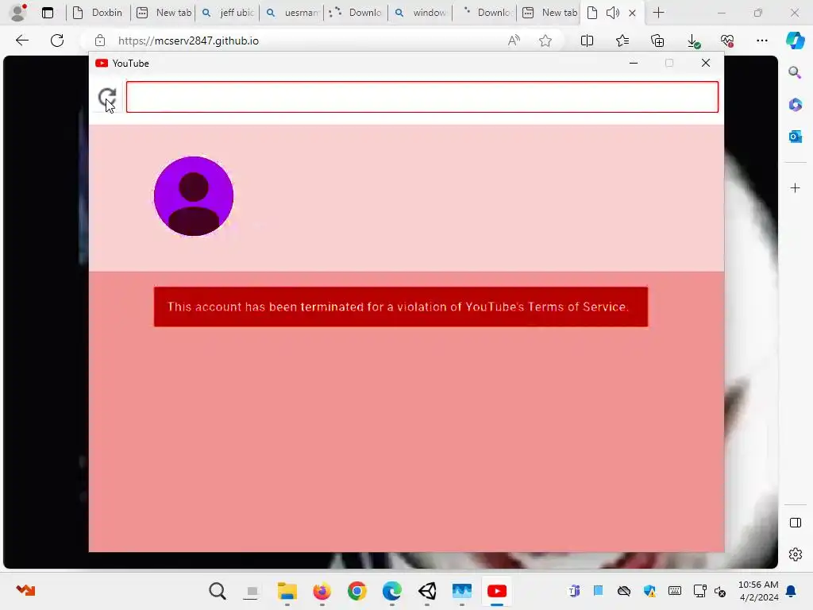The image size is (813, 610).
Task: Click the orange widget icon on taskbar
Action: (x=25, y=590)
